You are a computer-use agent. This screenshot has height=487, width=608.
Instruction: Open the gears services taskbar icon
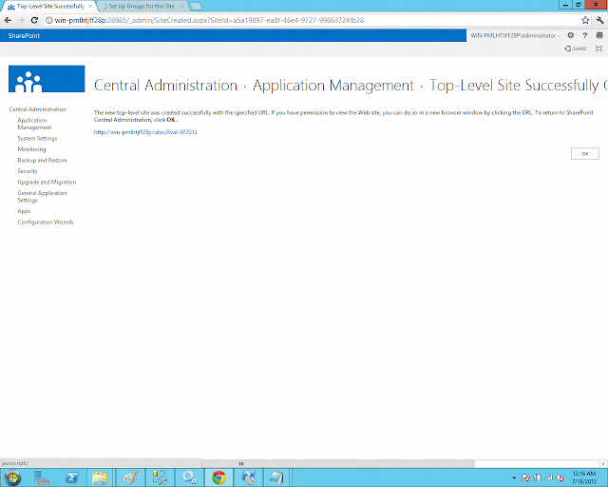[190, 477]
